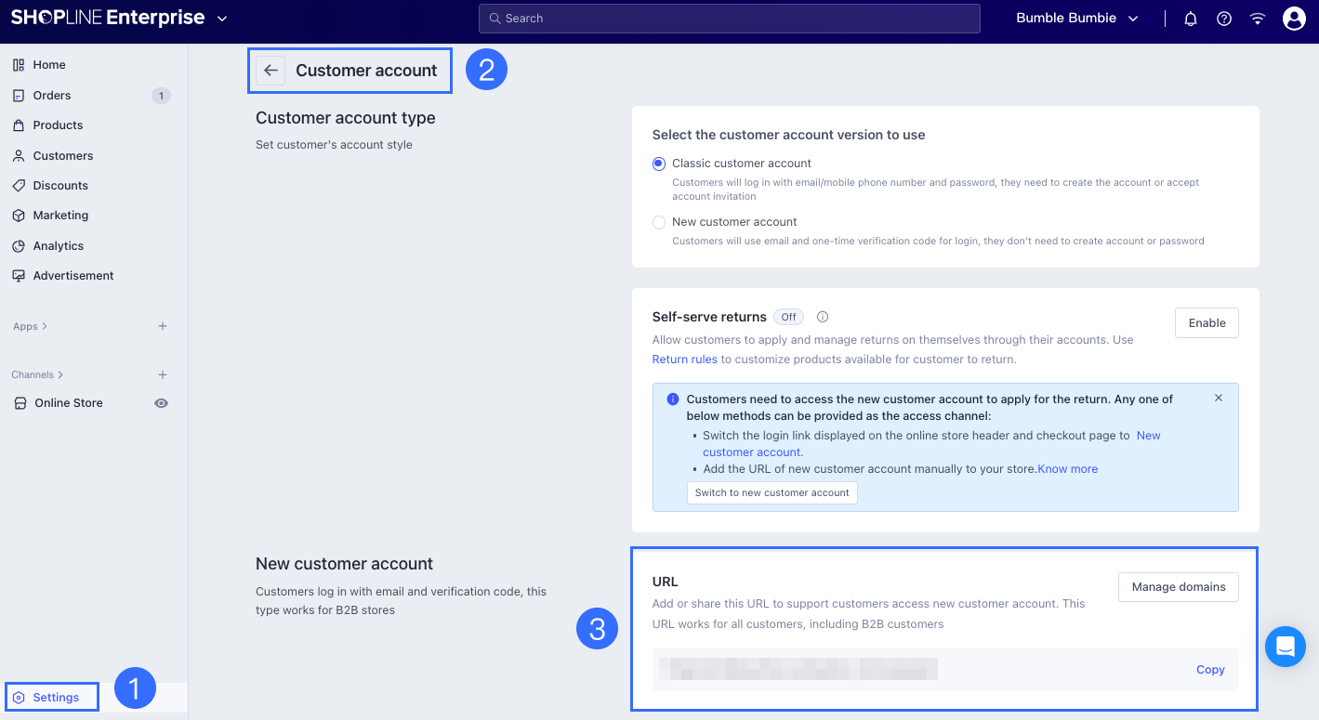This screenshot has width=1319, height=720.
Task: Click the top Search field
Action: click(729, 19)
